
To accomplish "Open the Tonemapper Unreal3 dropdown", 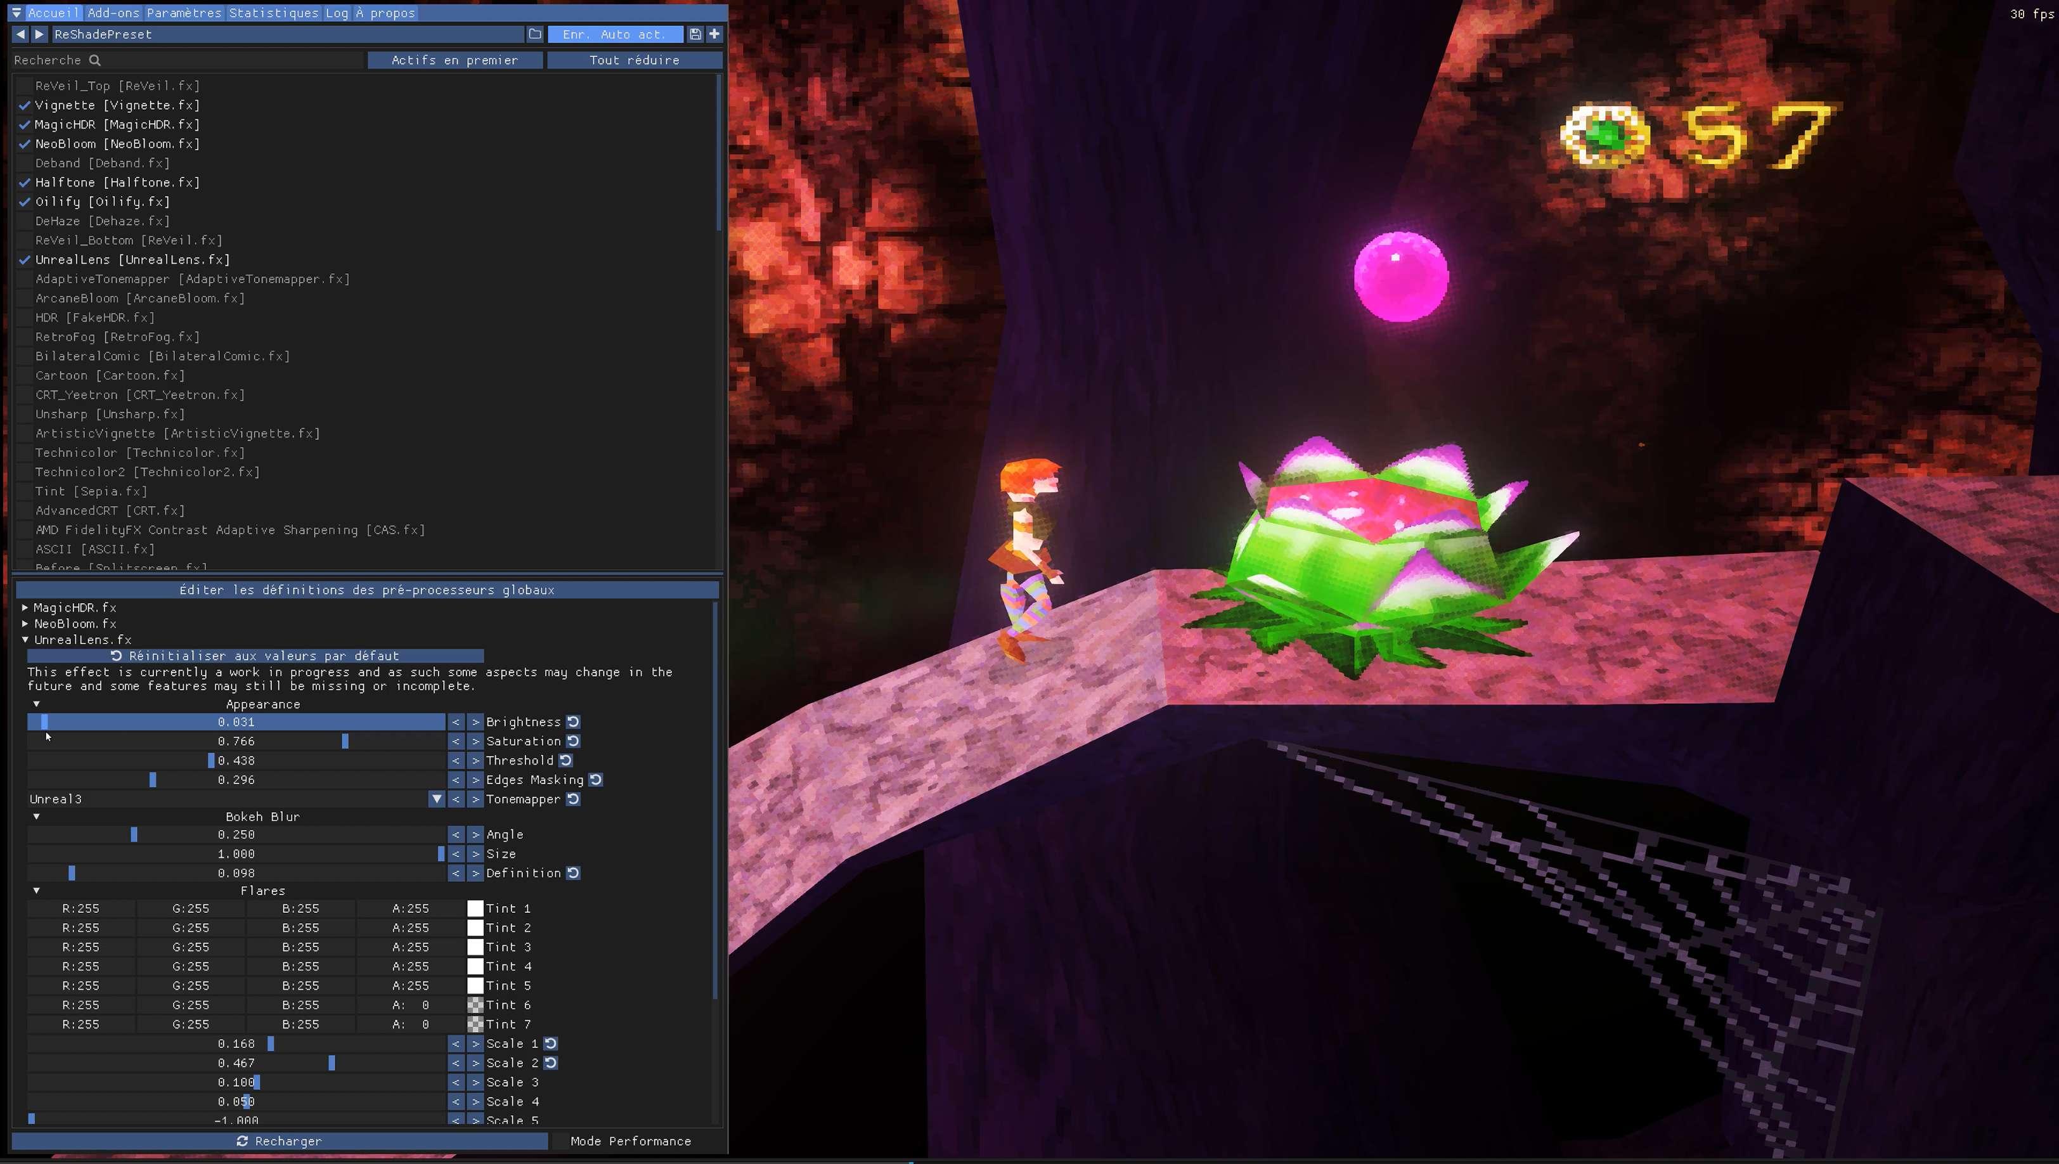I will [436, 799].
